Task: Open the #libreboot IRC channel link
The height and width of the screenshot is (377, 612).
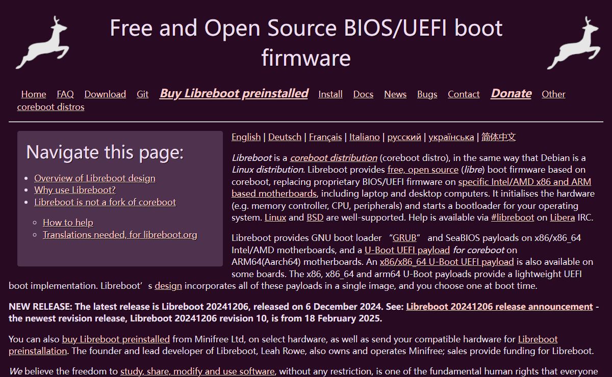Action: click(x=513, y=218)
